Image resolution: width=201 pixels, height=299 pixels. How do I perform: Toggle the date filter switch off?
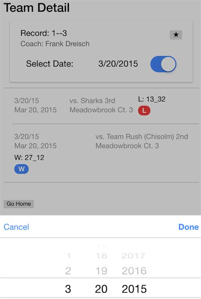[163, 64]
